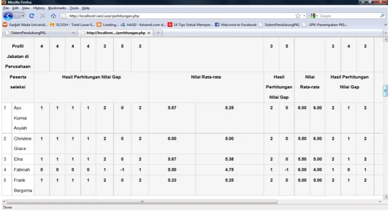Click the vertical scrollbar thumb
This screenshot has width=390, height=211.
(x=385, y=91)
